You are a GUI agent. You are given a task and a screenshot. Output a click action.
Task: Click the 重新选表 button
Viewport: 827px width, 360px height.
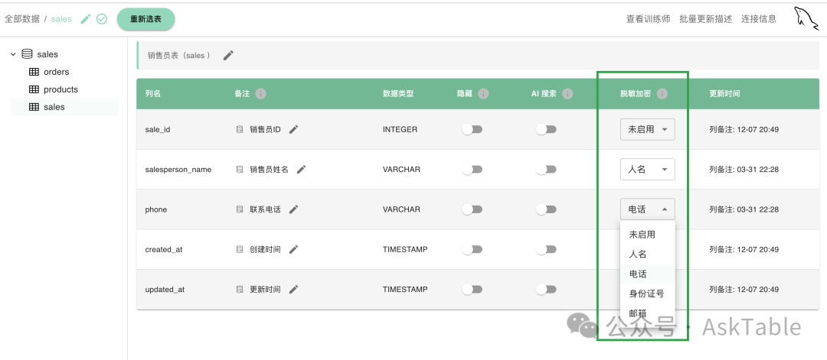(x=145, y=19)
